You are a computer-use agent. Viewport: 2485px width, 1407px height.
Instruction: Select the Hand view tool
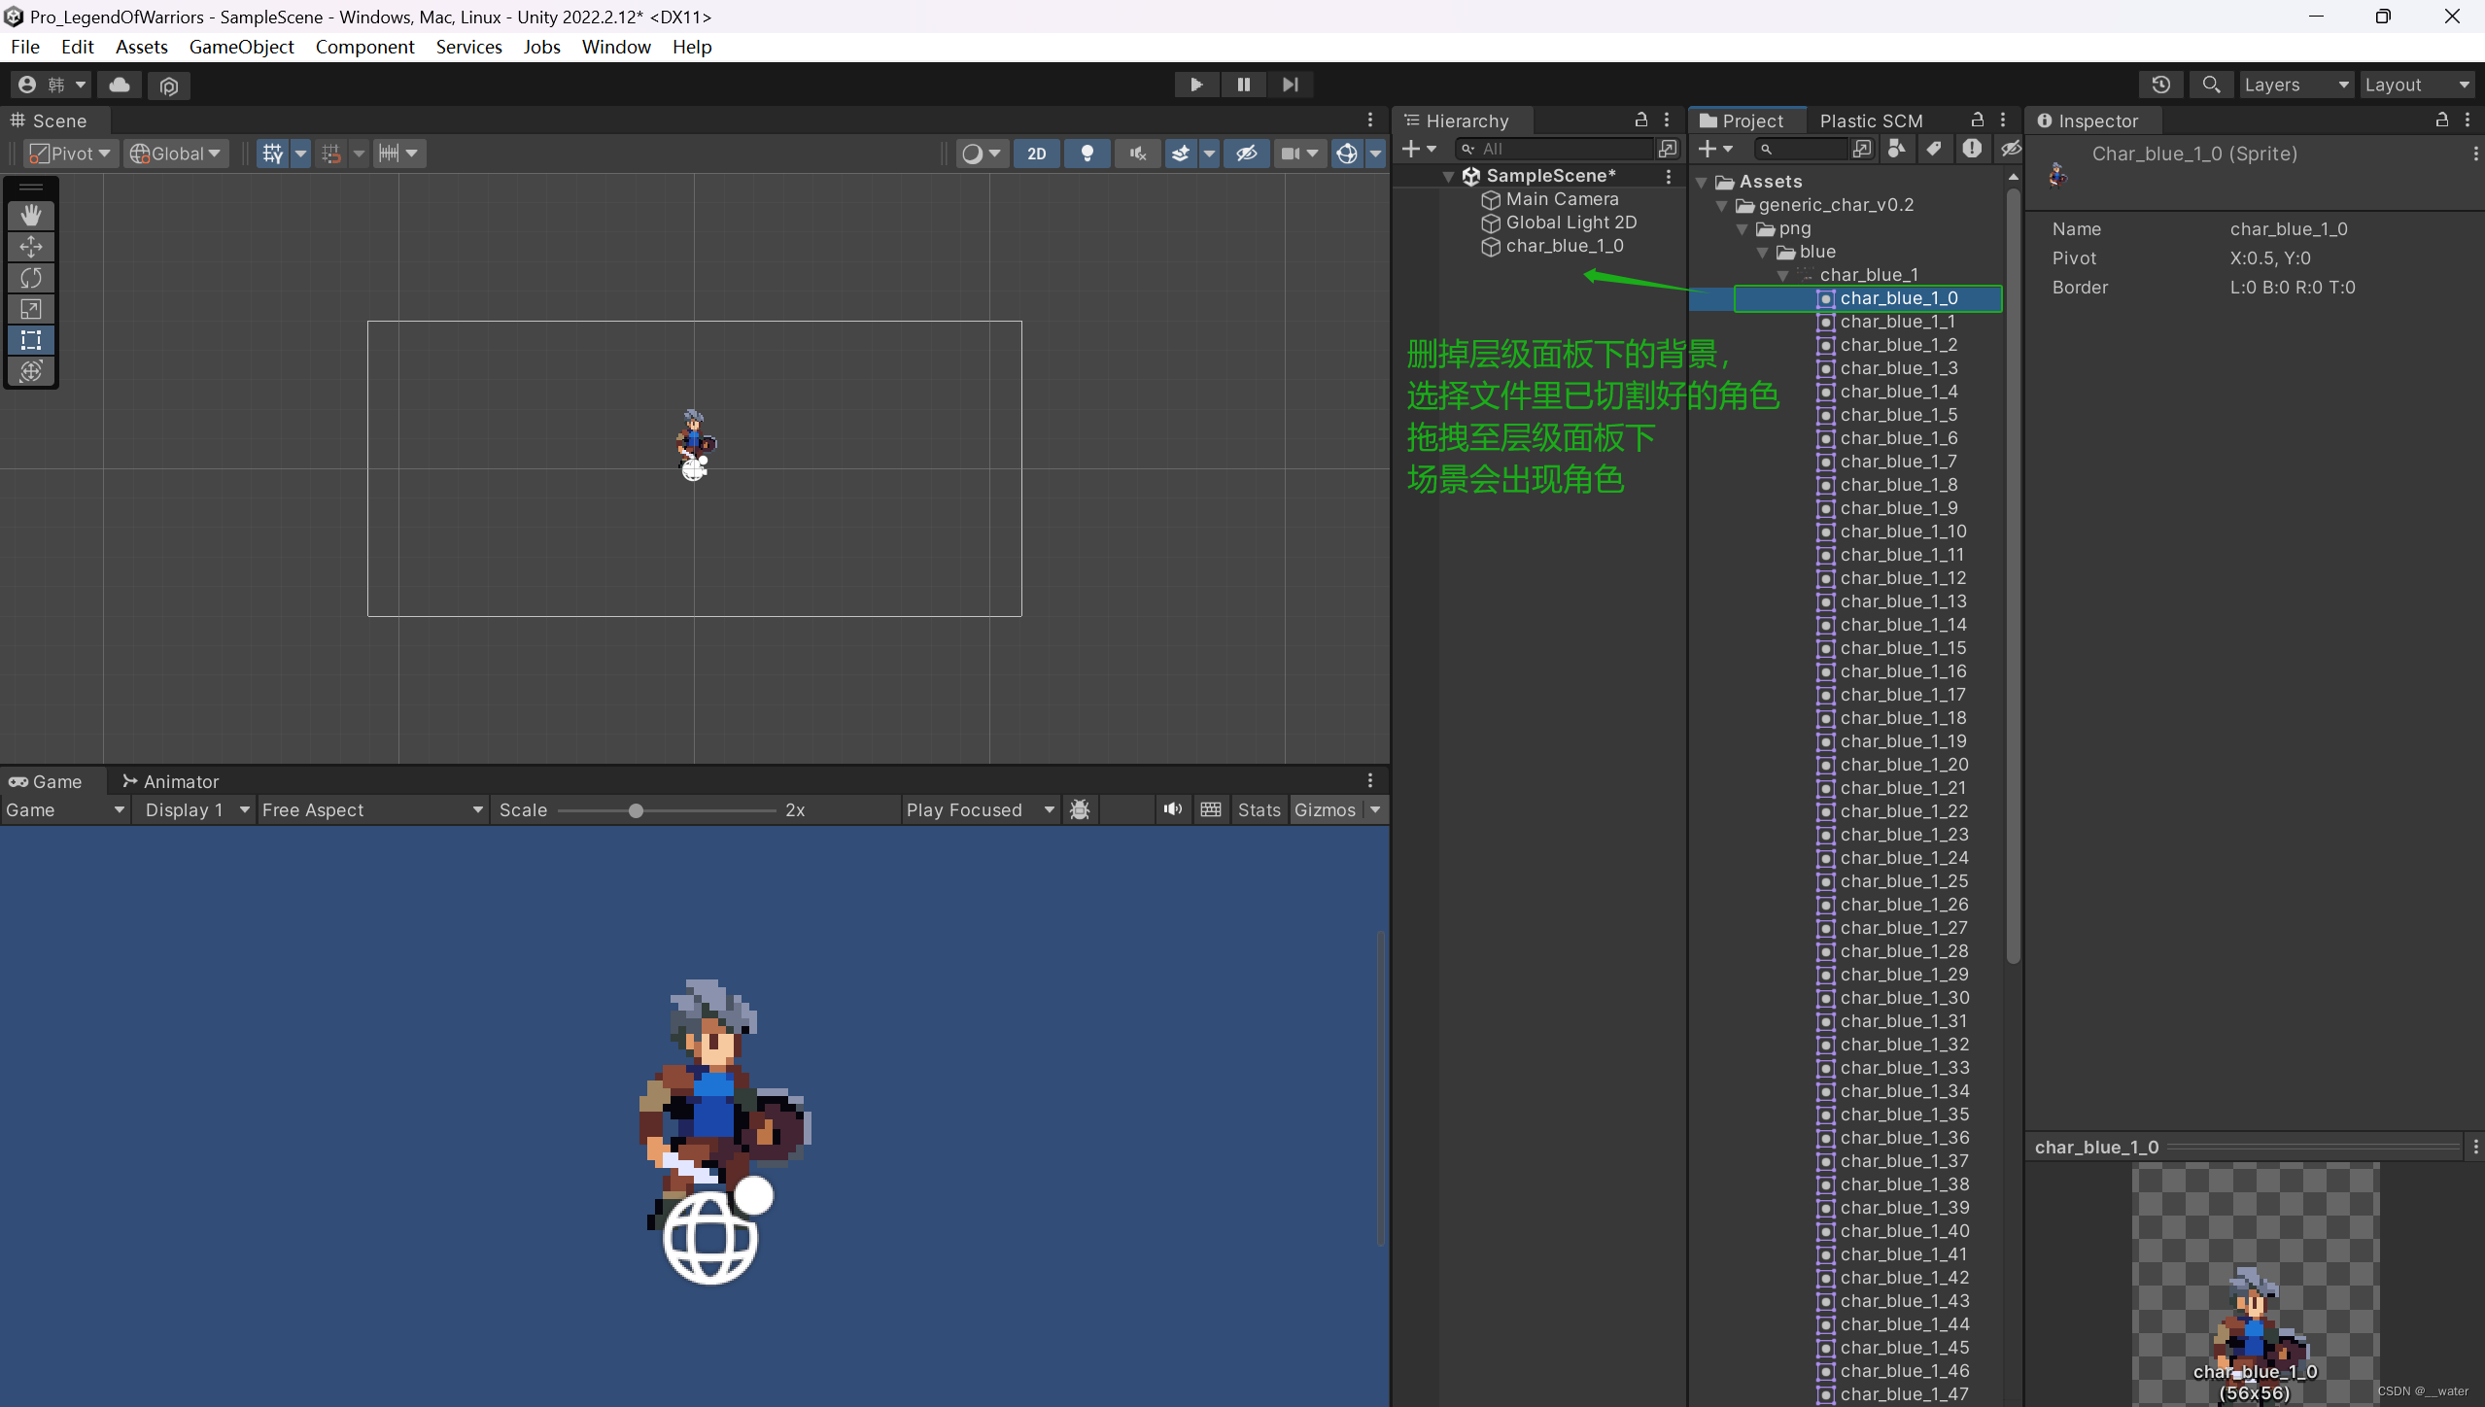tap(31, 215)
